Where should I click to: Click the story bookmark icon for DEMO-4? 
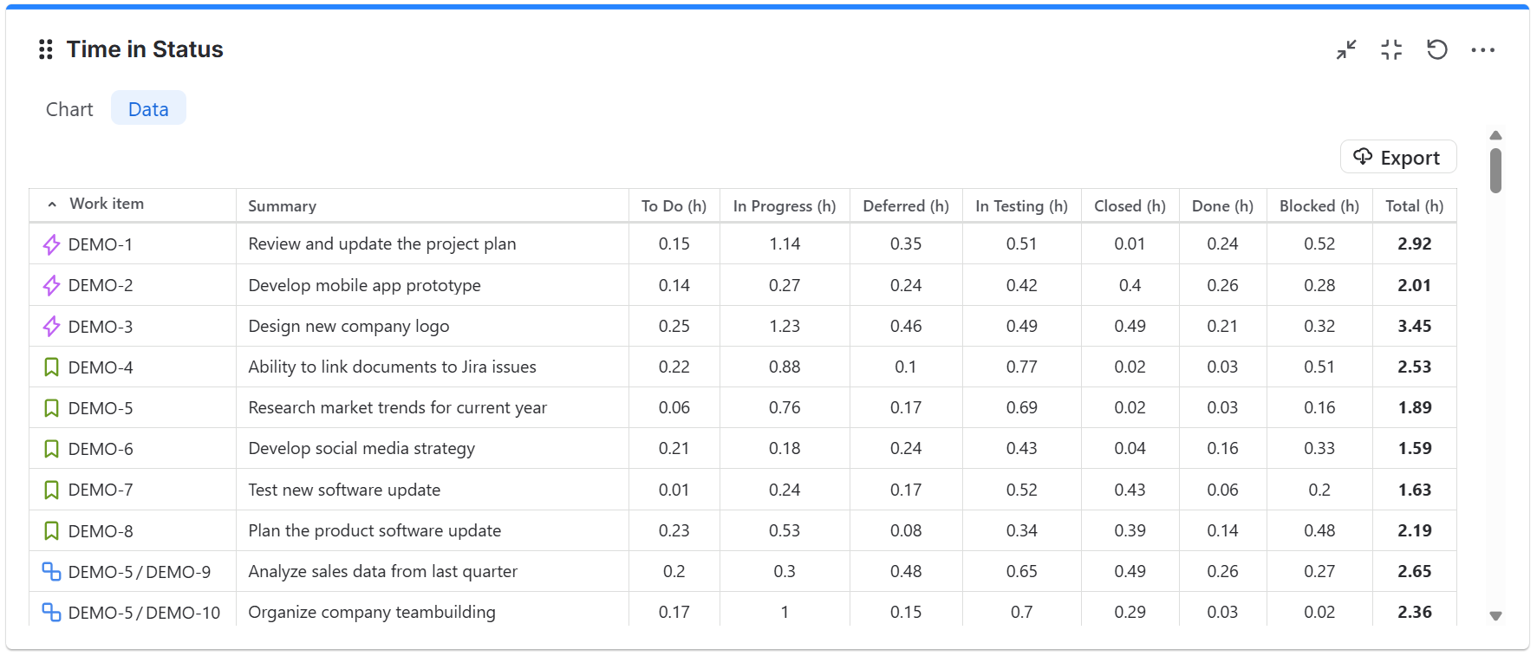(x=51, y=367)
